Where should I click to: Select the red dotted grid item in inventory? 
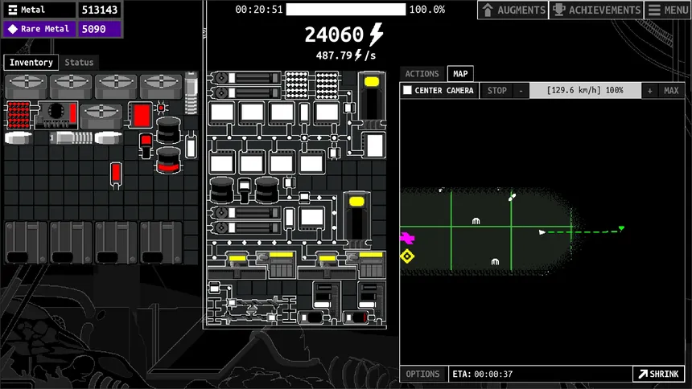tap(19, 116)
